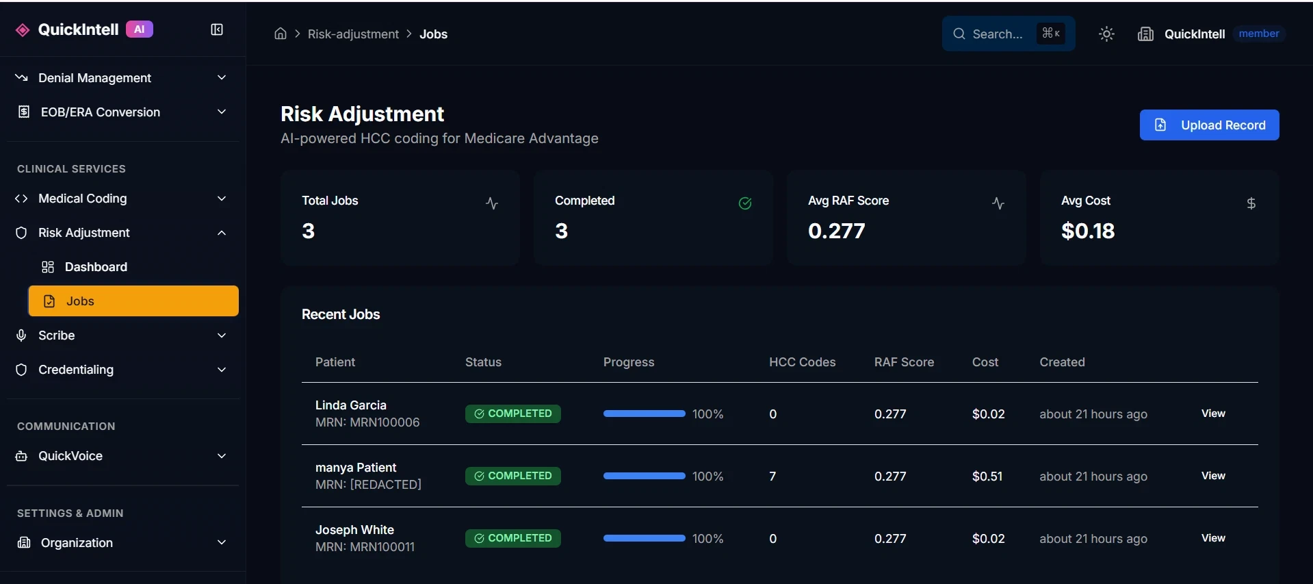The height and width of the screenshot is (584, 1313).
Task: Click the Patient column header
Action: (x=335, y=362)
